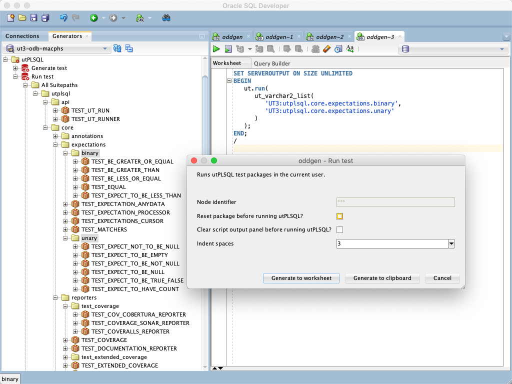
Task: Click the Generate to clipboard button
Action: point(382,278)
